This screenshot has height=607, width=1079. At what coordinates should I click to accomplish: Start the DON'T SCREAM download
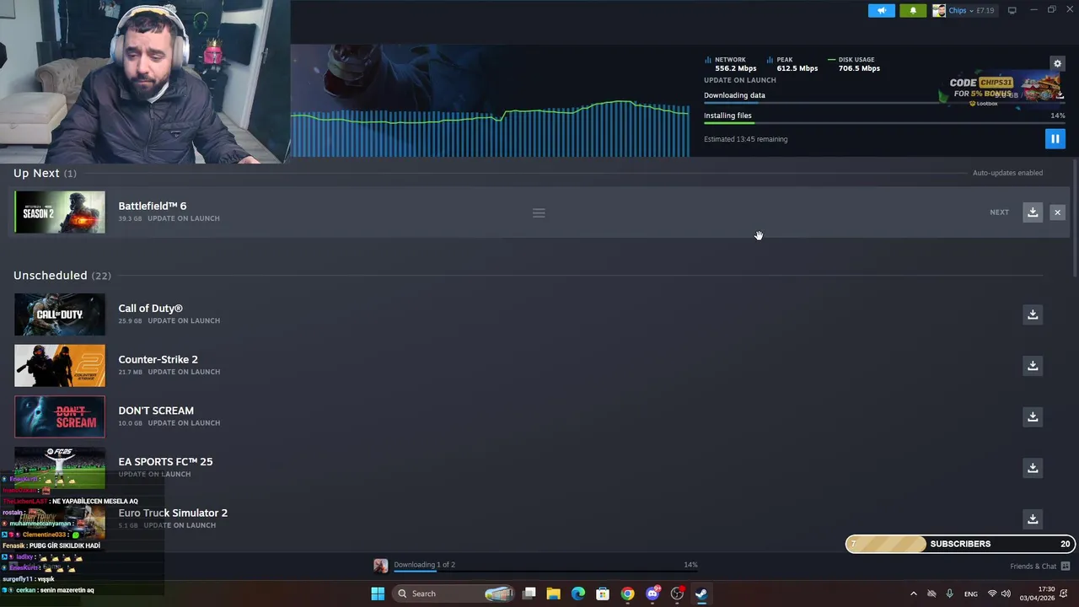coord(1033,416)
